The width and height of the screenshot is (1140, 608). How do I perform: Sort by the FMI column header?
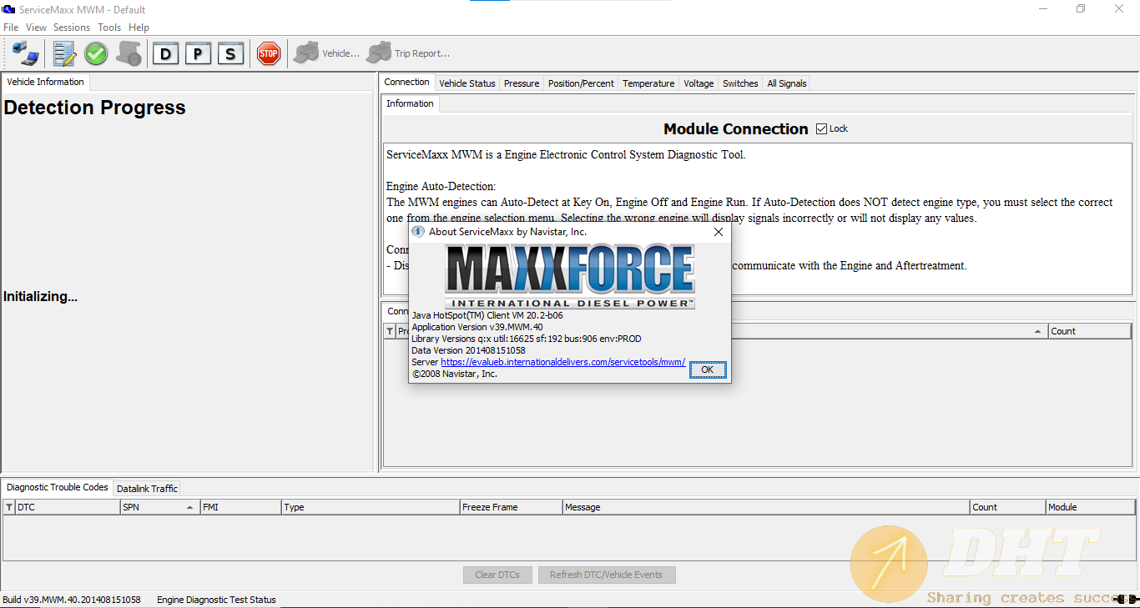click(x=240, y=507)
